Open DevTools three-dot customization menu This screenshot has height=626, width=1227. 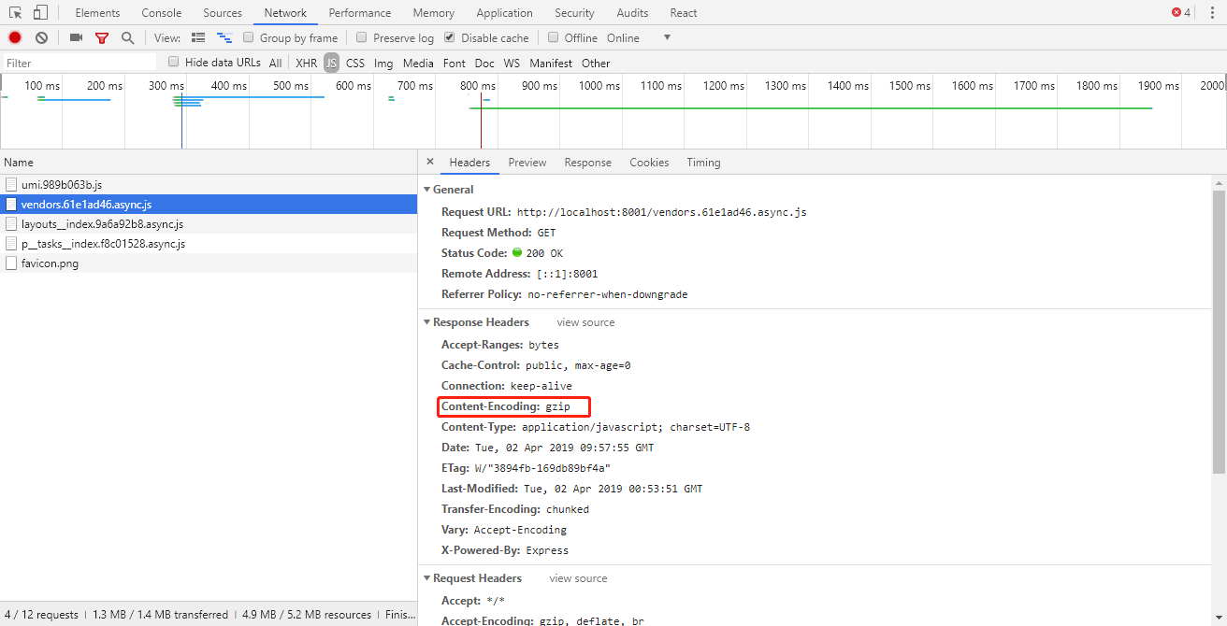coord(1211,12)
